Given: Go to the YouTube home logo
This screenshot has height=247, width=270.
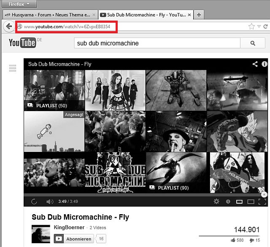Looking at the screenshot, I should coord(22,42).
